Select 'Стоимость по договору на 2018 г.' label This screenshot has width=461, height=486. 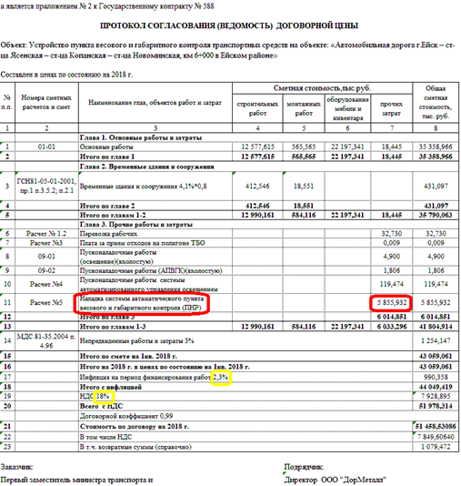(x=134, y=427)
